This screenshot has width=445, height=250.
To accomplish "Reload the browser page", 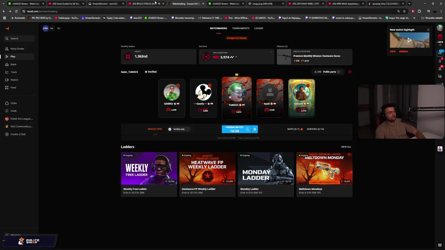I will 16,11.
